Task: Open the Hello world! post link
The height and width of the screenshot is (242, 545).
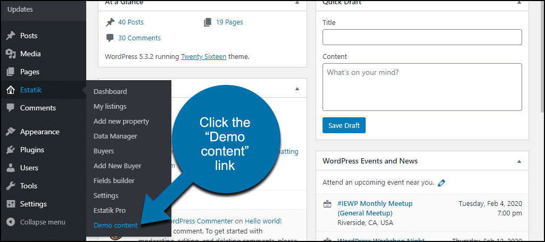Action: pyautogui.click(x=263, y=221)
